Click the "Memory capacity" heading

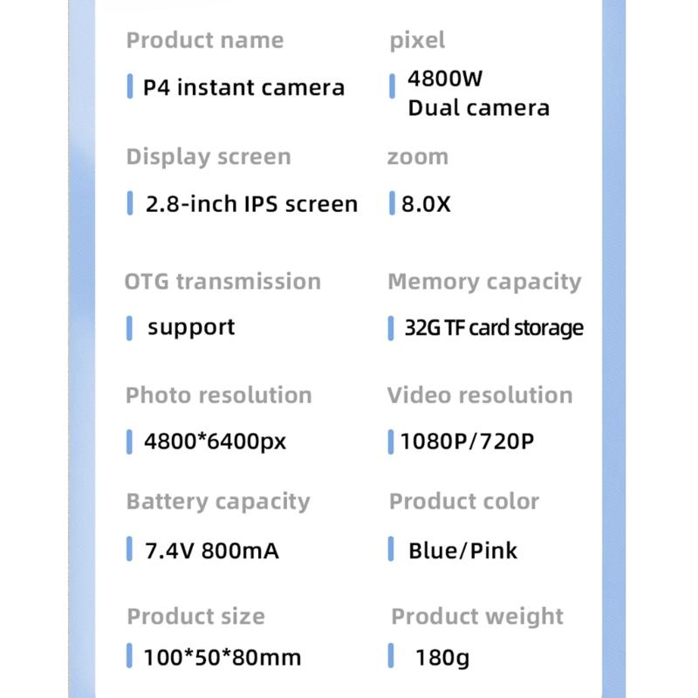pyautogui.click(x=484, y=282)
